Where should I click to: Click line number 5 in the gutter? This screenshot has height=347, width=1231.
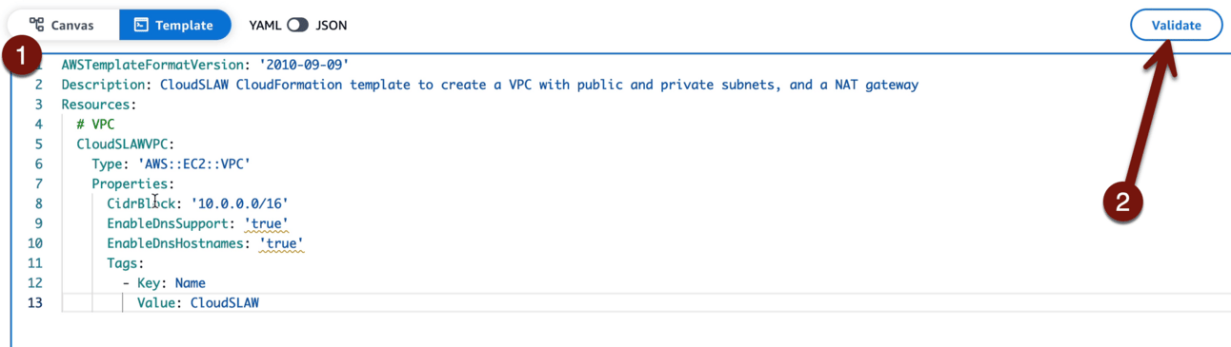coord(38,145)
